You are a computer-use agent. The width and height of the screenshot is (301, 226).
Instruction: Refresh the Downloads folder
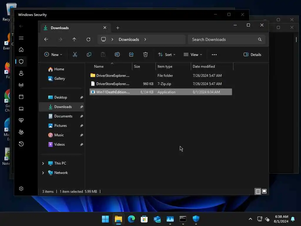tap(88, 39)
